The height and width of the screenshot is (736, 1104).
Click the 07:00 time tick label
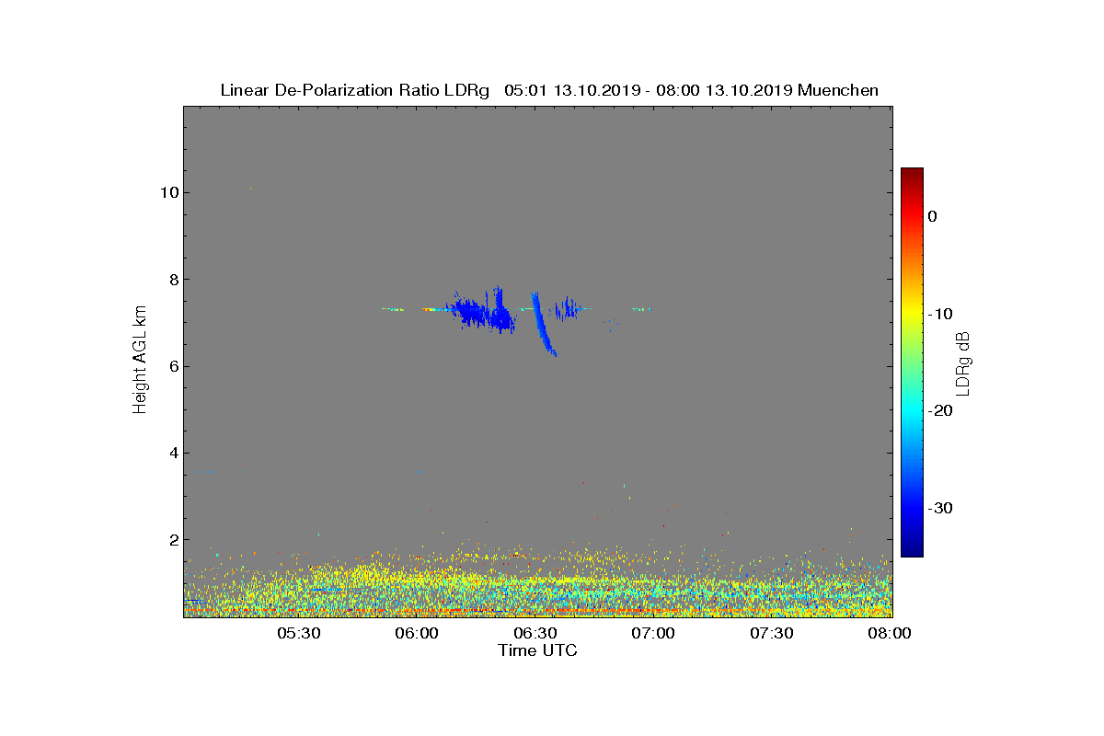654,633
